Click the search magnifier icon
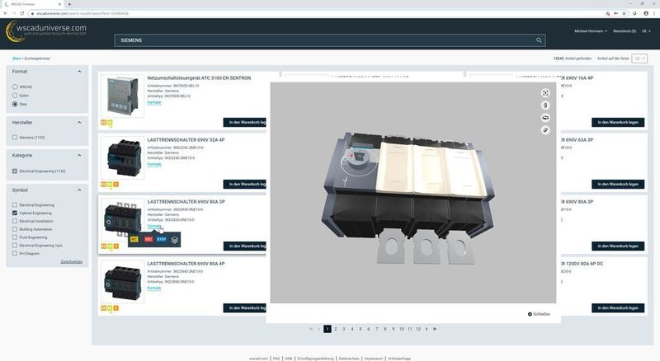660x361 pixels. (539, 40)
